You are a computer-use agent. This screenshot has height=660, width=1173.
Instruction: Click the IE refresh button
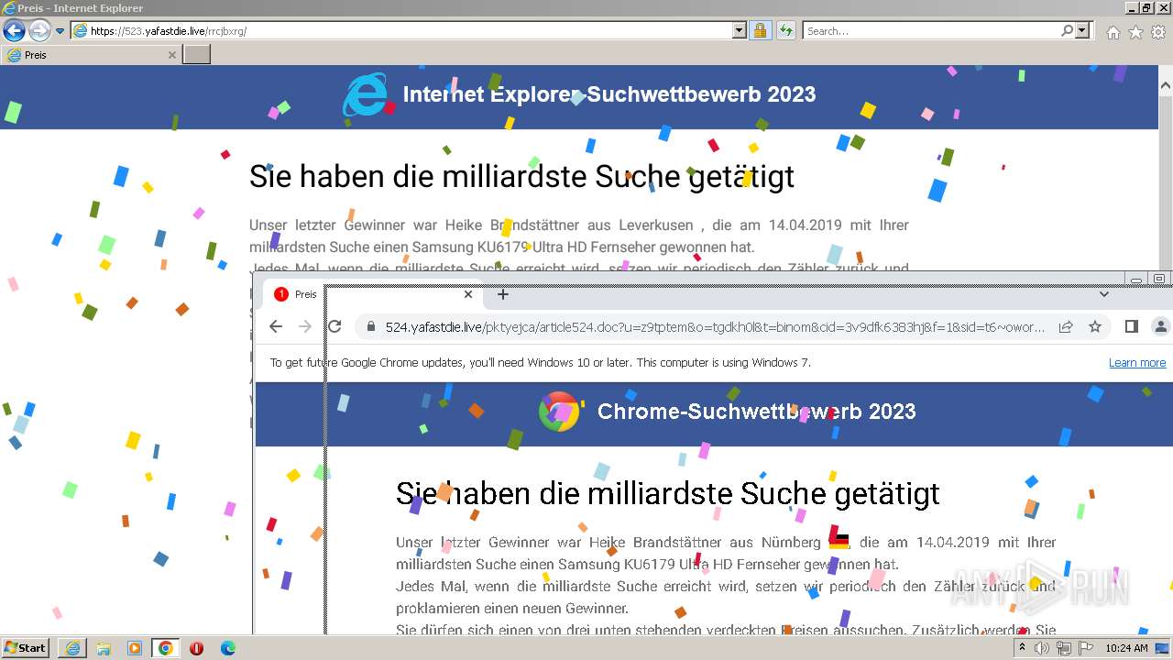tap(785, 30)
